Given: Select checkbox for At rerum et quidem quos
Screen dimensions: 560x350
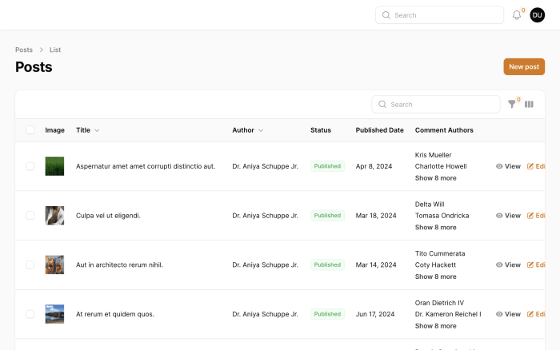Looking at the screenshot, I should [x=30, y=314].
